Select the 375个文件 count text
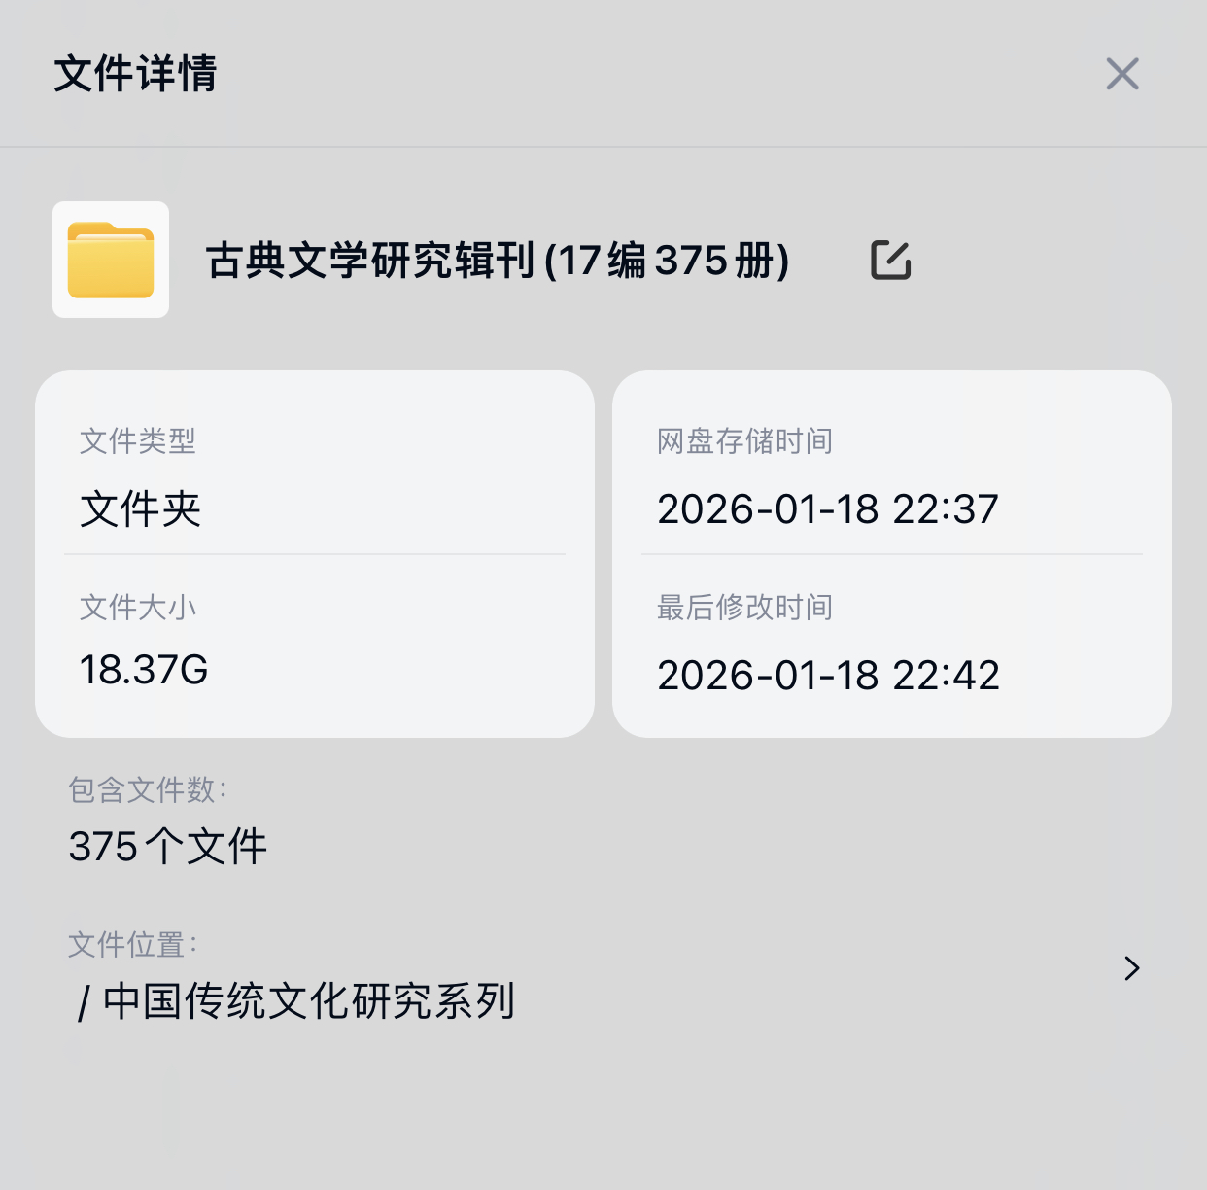This screenshot has height=1190, width=1207. click(x=168, y=847)
